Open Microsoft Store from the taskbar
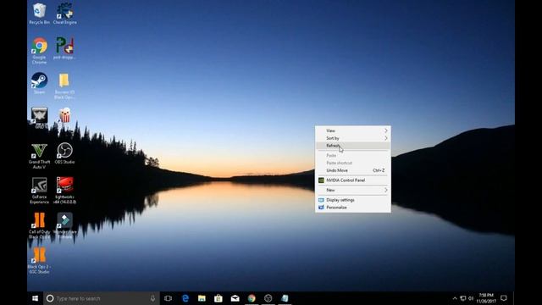Viewport: 542px width, 305px height. pos(218,298)
